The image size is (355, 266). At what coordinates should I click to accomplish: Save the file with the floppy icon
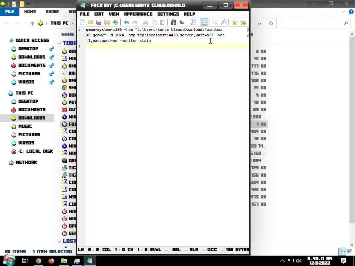pyautogui.click(x=99, y=22)
